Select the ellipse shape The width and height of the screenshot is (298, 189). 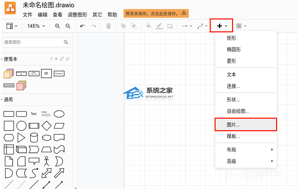59,114
